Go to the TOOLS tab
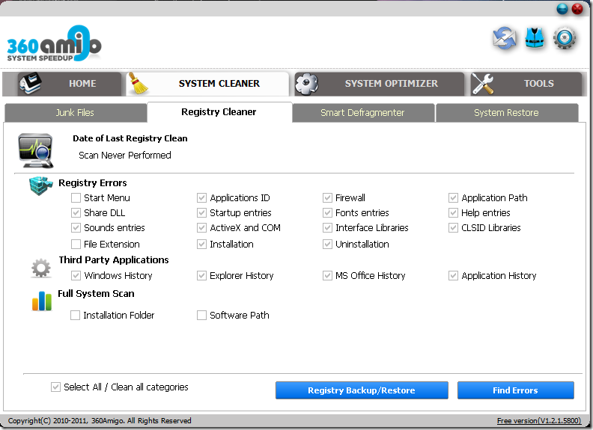593x430 pixels. coord(526,84)
